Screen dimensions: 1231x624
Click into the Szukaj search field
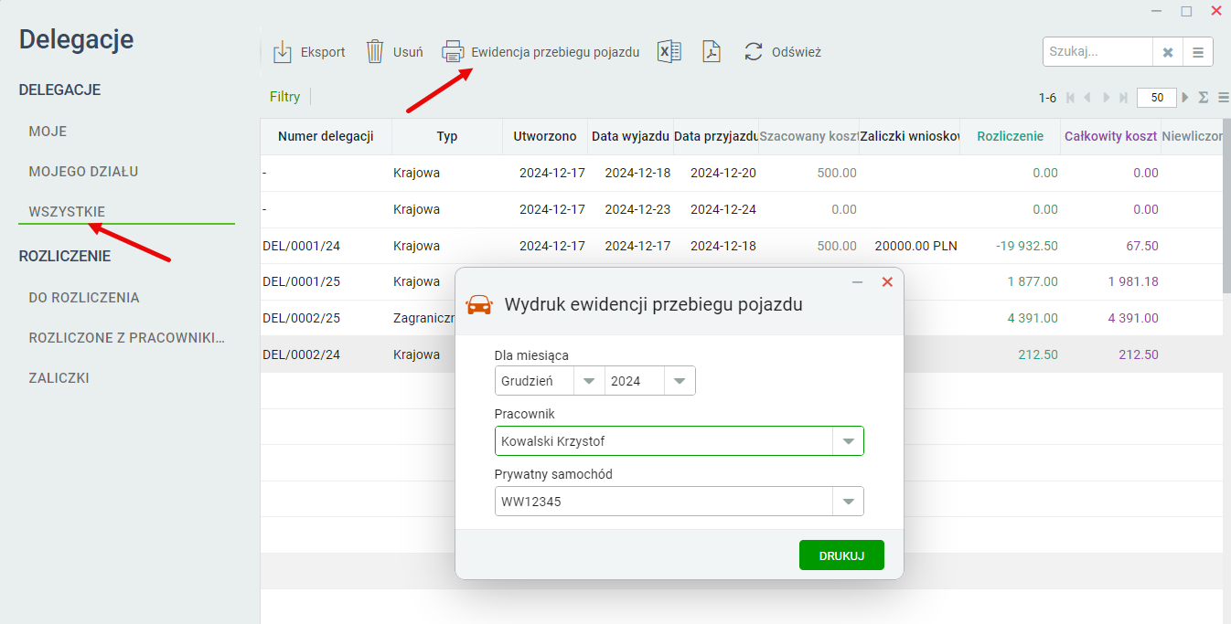pos(1097,52)
